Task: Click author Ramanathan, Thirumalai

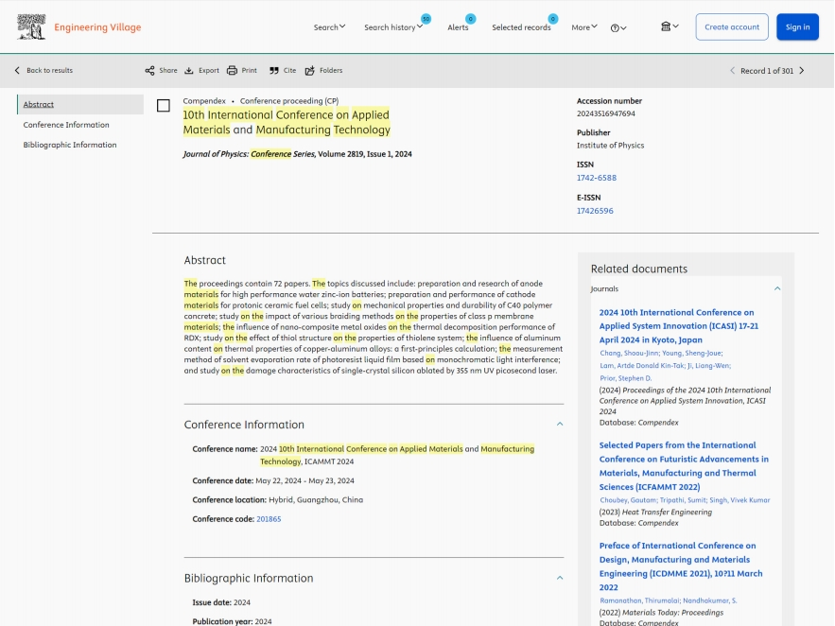Action: (640, 600)
